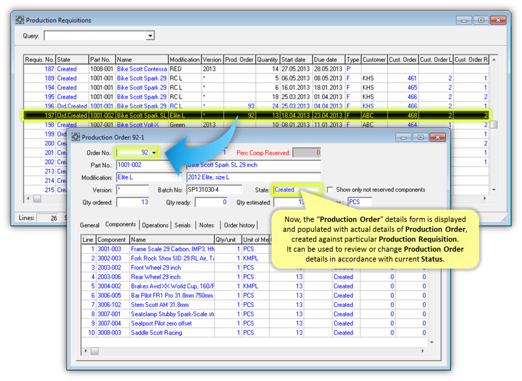Select requisition 198 Bike Scott Volt-X
522x381 pixels.
[x=256, y=125]
